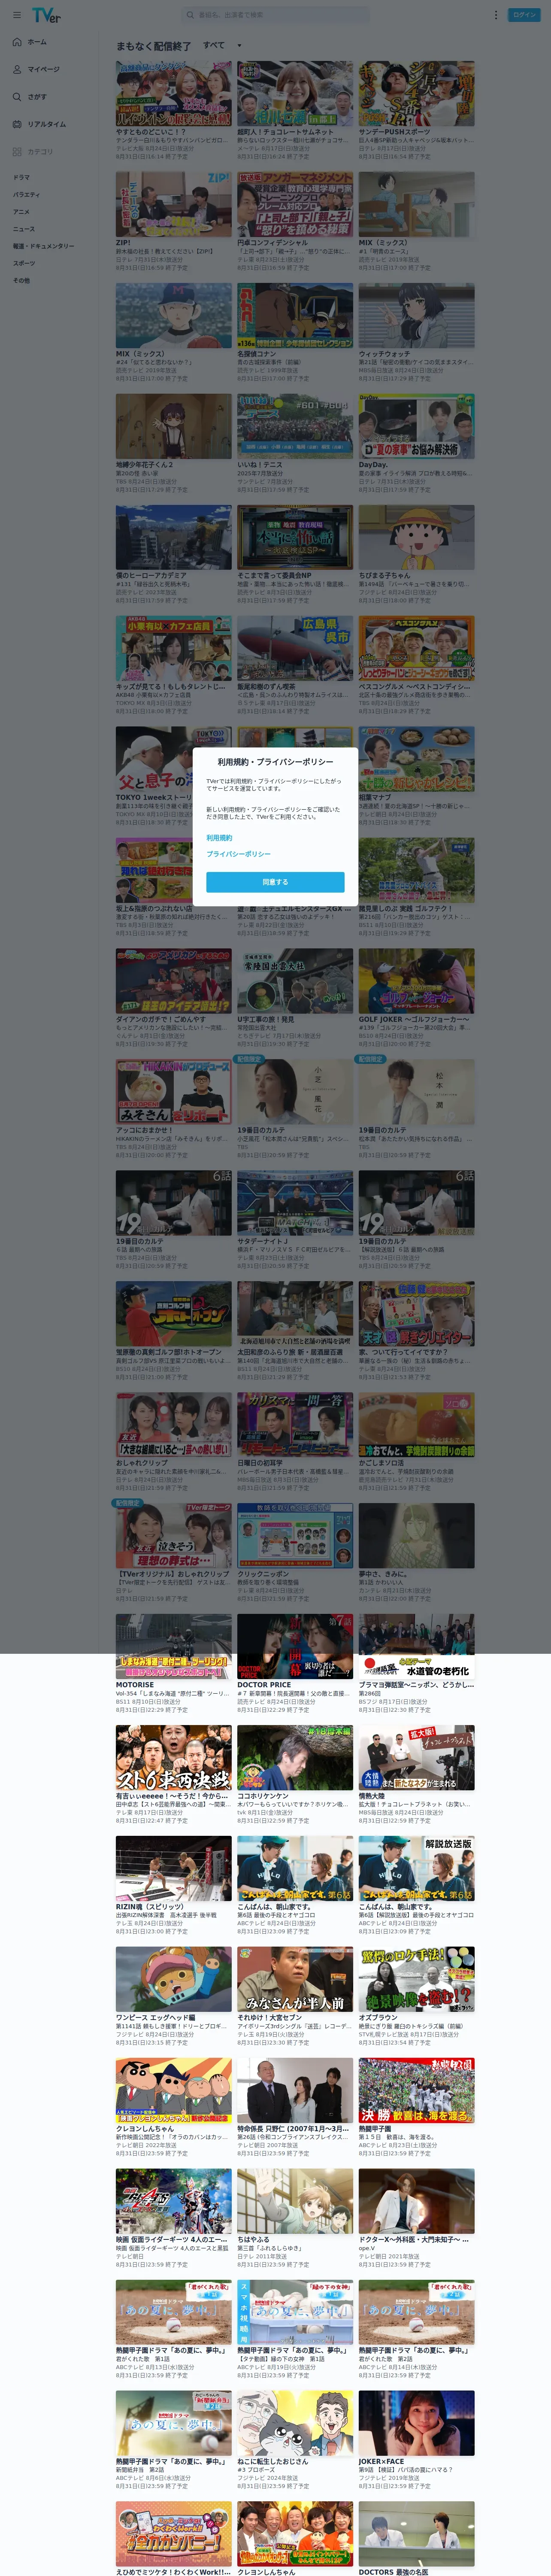Open the 利用規約 link in dialog
The image size is (551, 2576).
point(219,838)
